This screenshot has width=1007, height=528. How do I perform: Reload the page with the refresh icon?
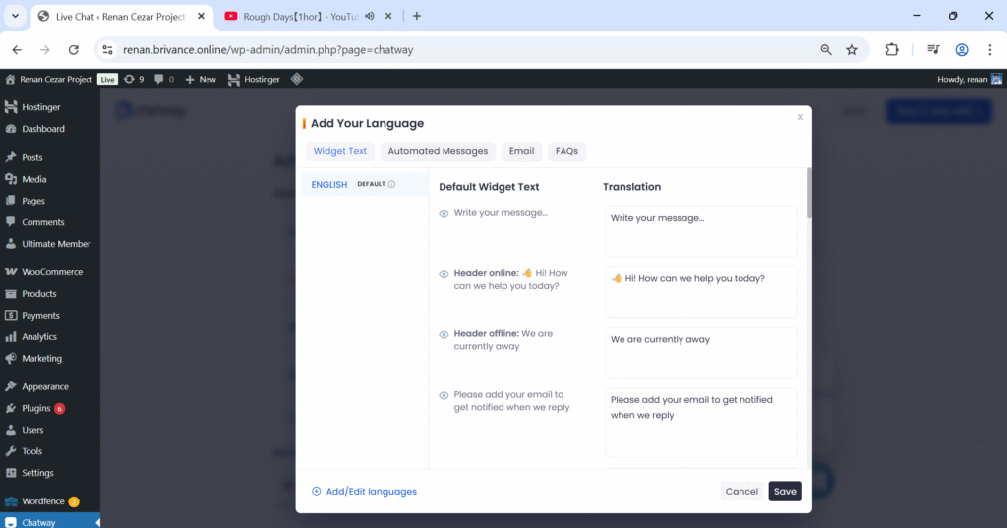(x=73, y=50)
